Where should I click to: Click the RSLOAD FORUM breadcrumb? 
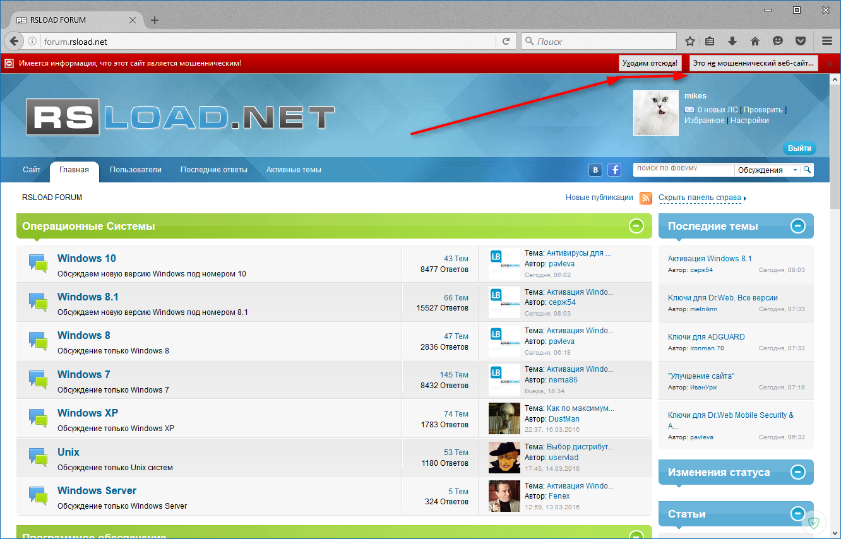(52, 198)
